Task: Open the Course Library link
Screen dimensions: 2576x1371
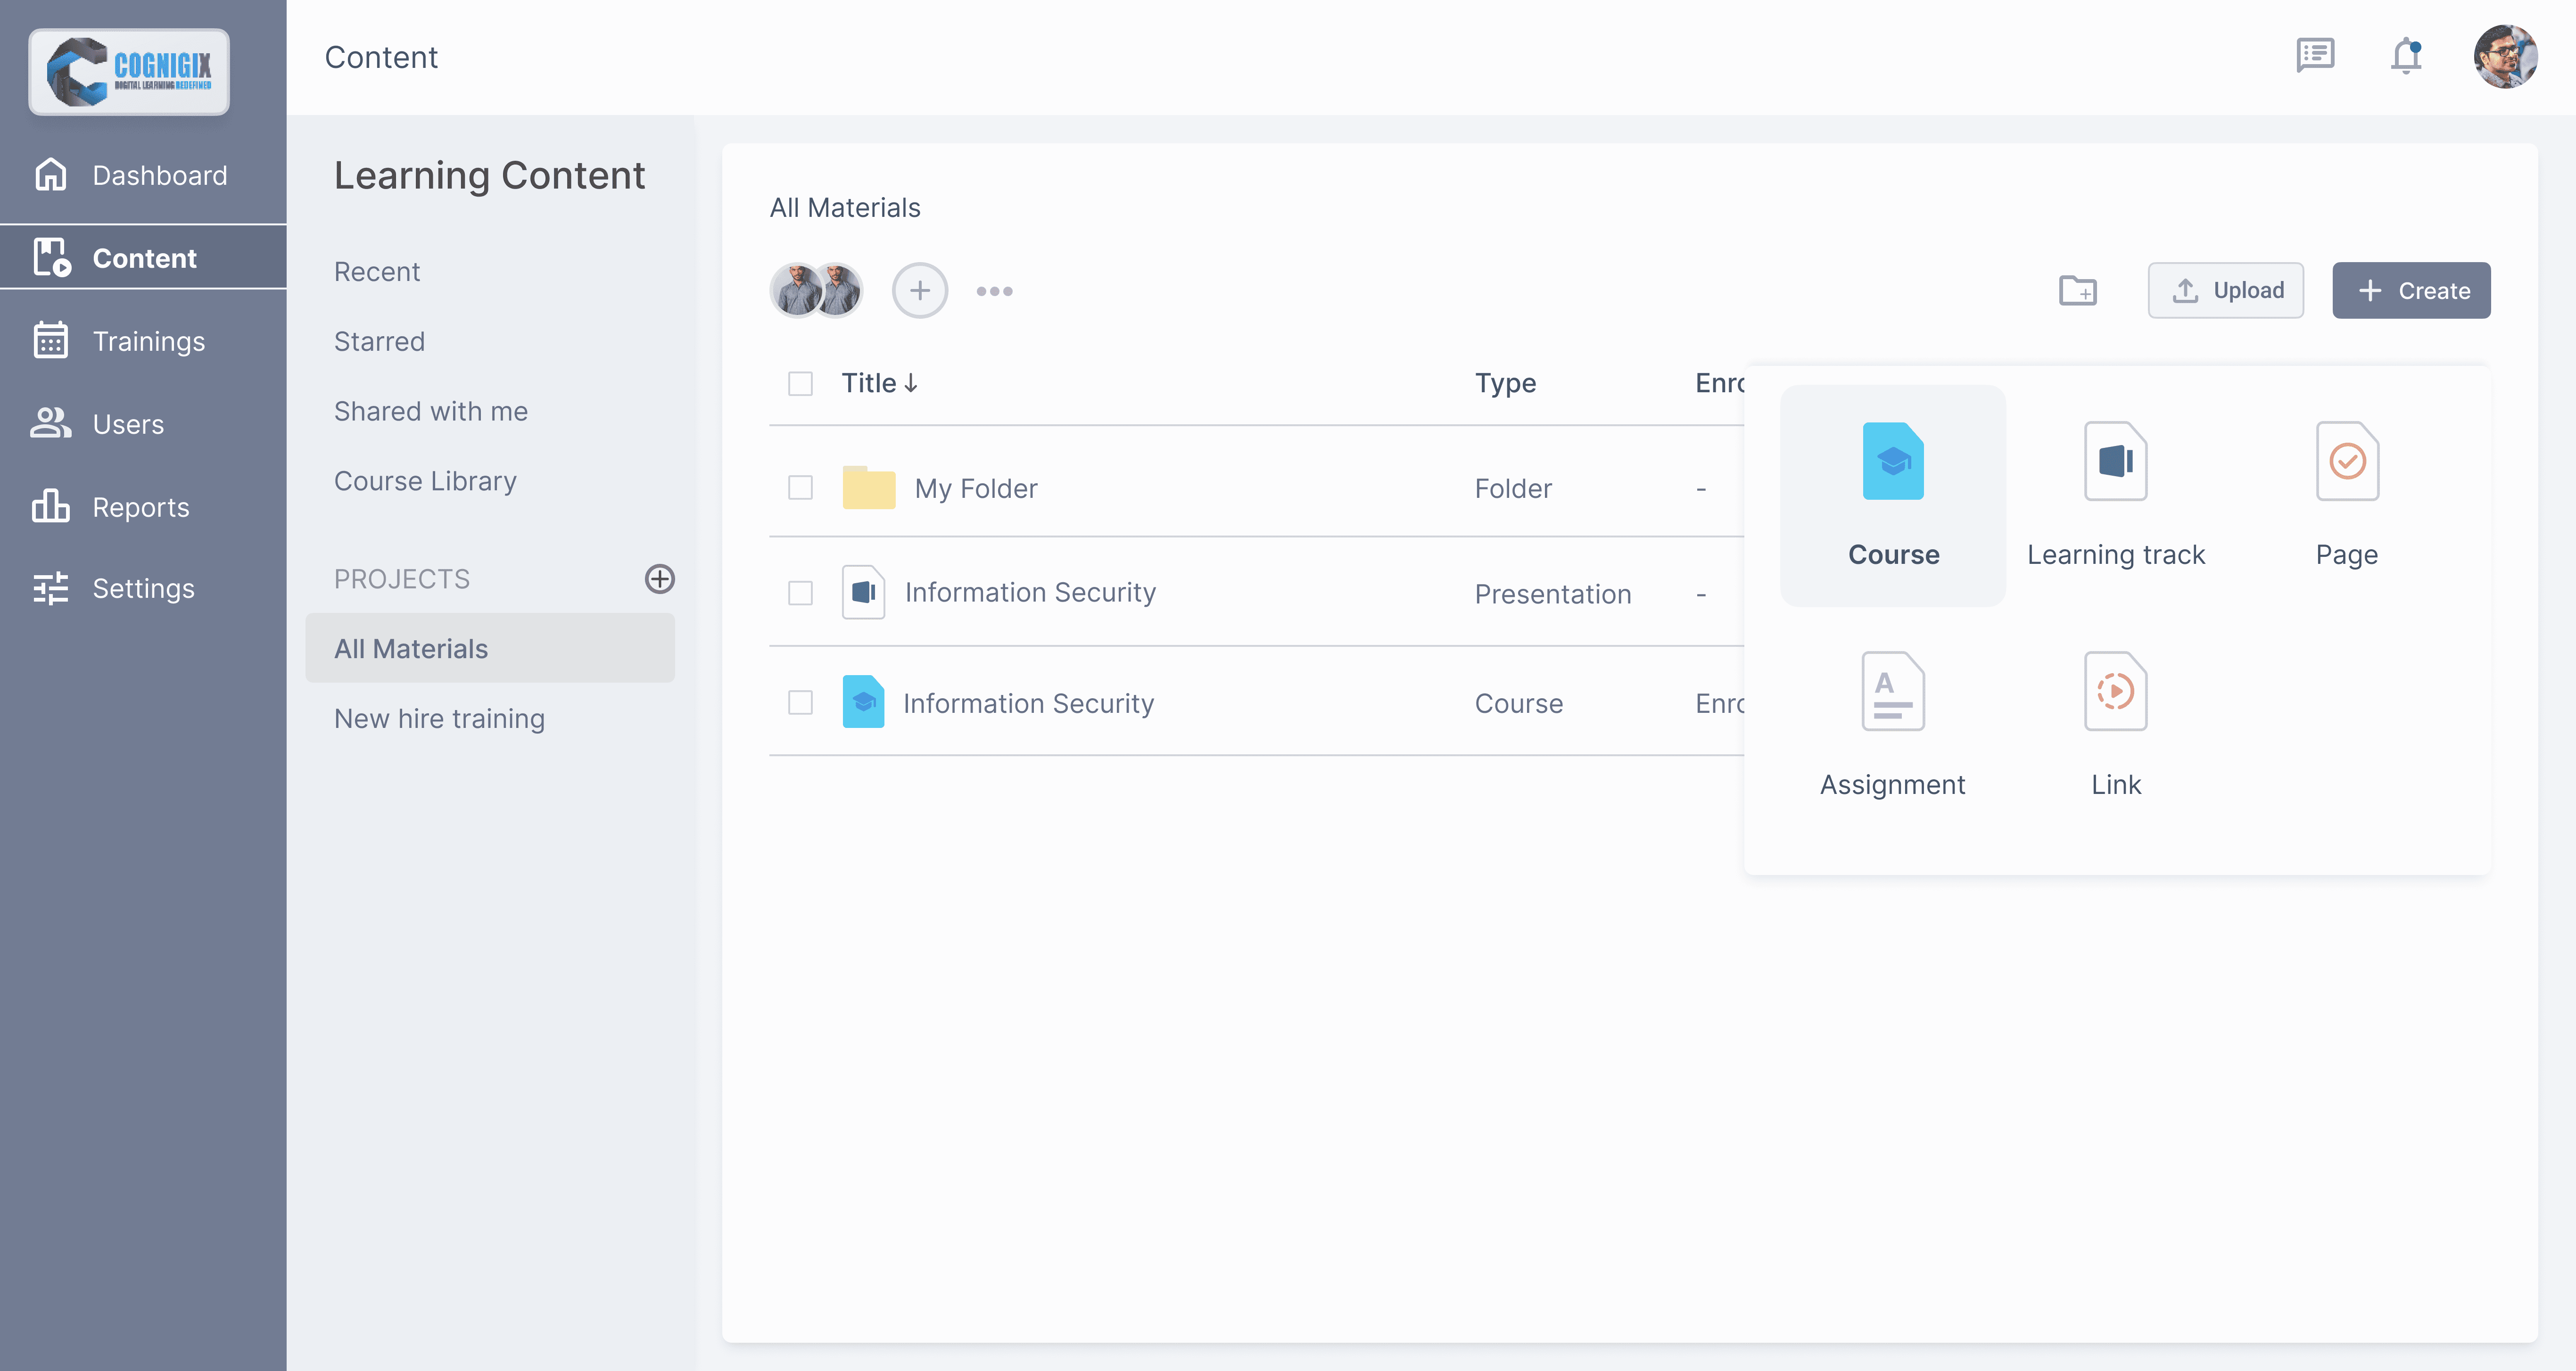Action: tap(425, 481)
